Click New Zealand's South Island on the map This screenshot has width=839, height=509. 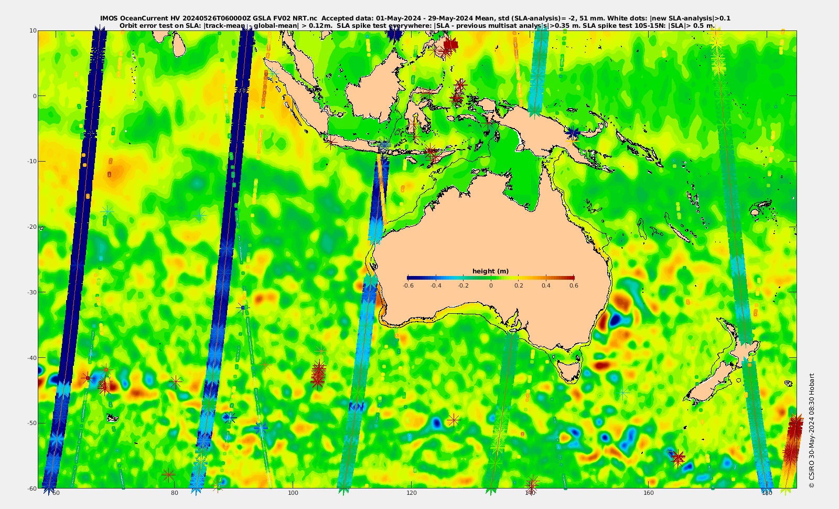click(711, 384)
